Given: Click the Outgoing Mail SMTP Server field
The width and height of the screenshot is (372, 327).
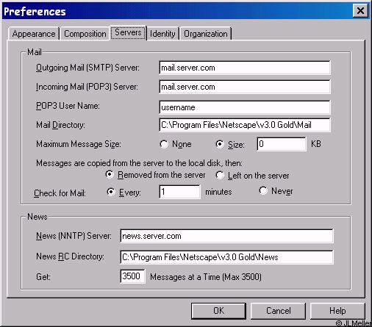Looking at the screenshot, I should (x=245, y=68).
